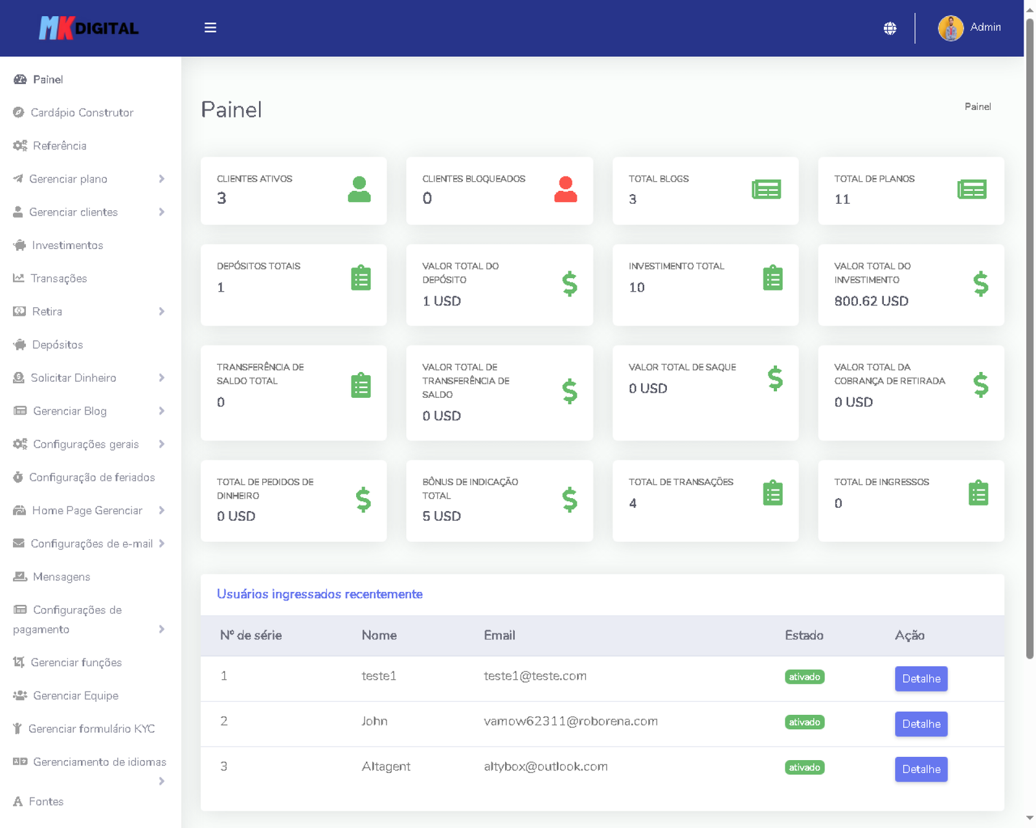Click the MK Digital logo

click(89, 28)
